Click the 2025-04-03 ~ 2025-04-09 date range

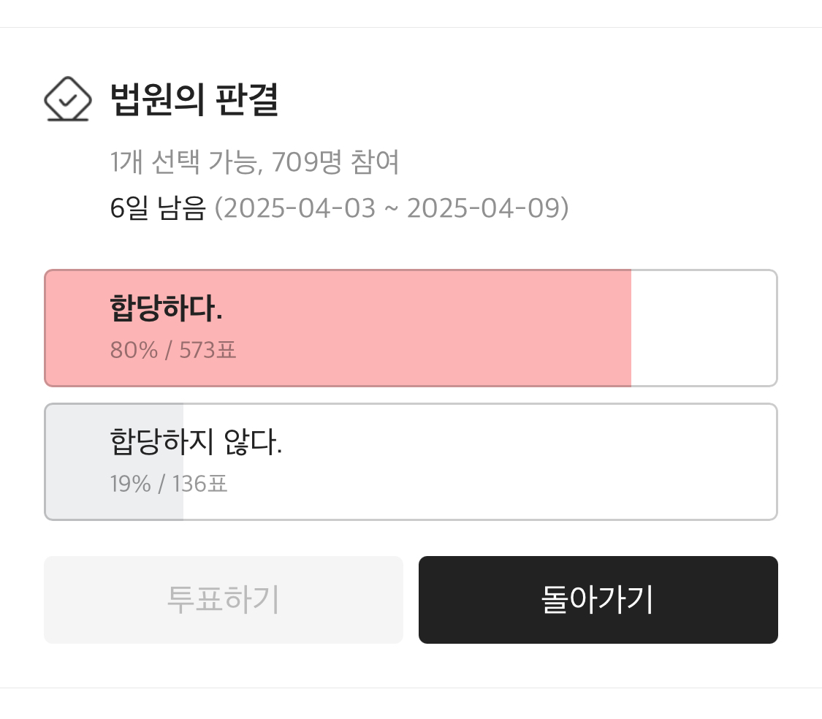pos(392,208)
